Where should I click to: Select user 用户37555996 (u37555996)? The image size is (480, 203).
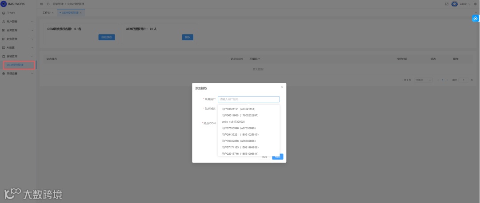248,128
